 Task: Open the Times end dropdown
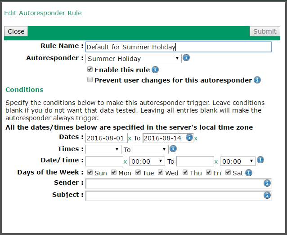[150, 150]
